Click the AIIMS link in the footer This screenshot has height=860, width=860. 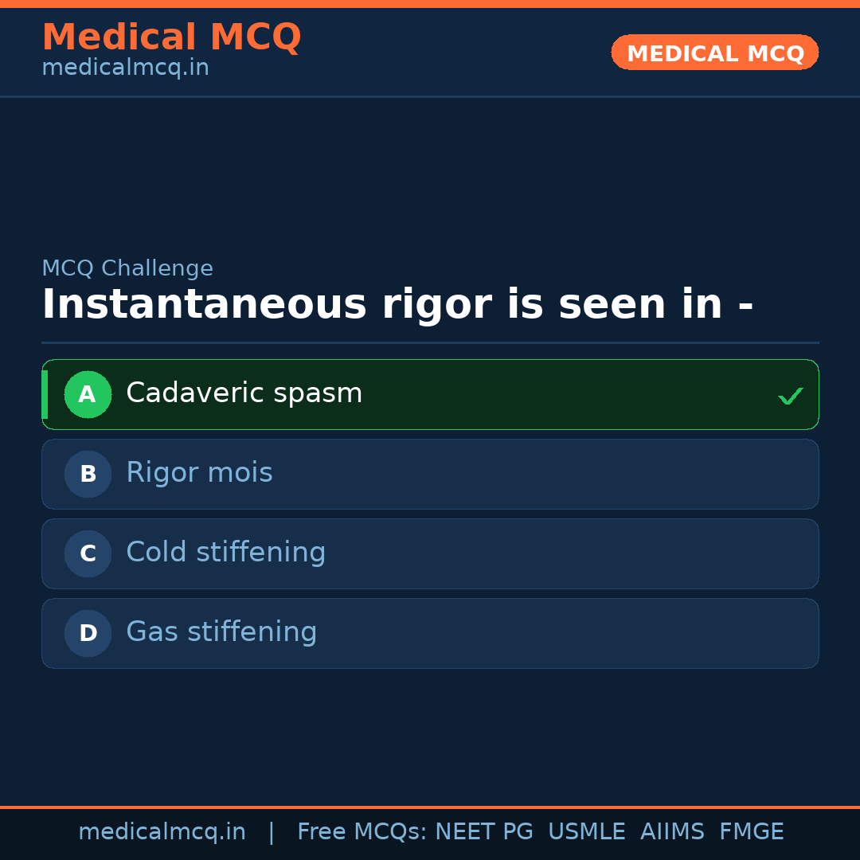pyautogui.click(x=673, y=831)
